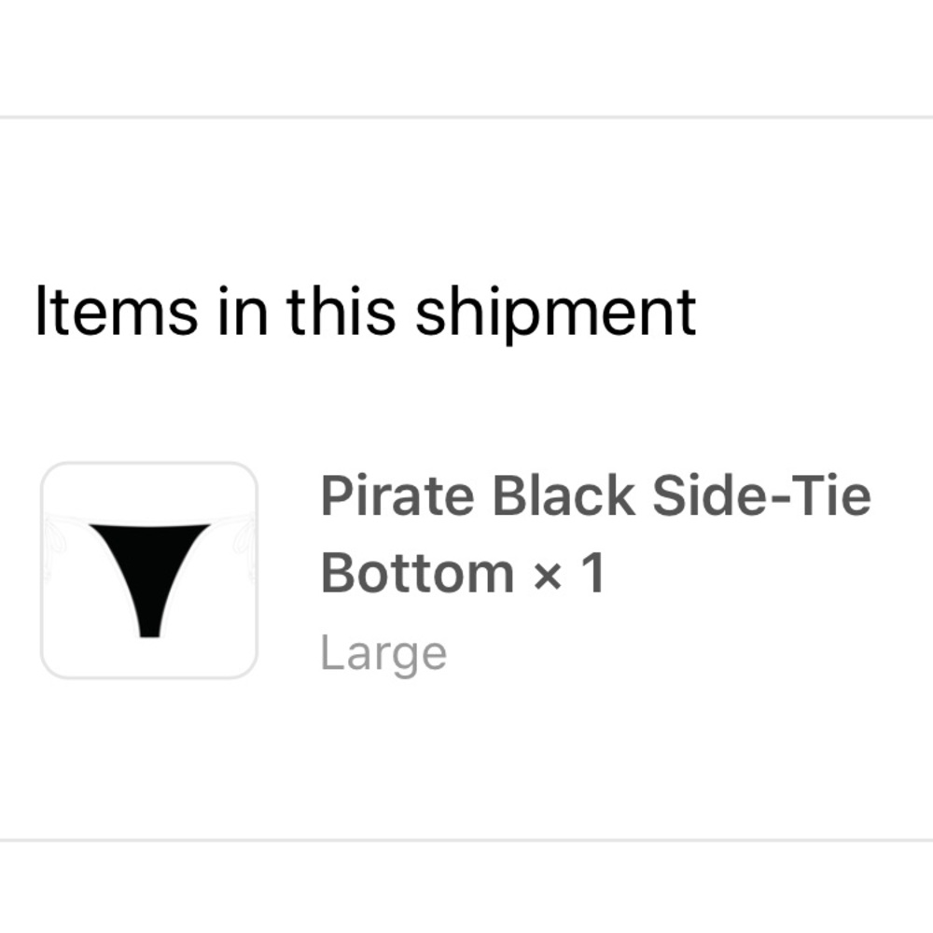This screenshot has width=933, height=933.
Task: Click the divider line below the shipment item
Action: (x=466, y=840)
